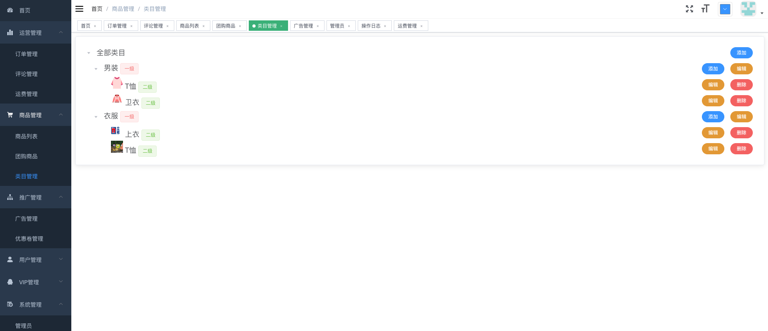
Task: Collapse the 商品管理 sidebar chevron
Action: [x=61, y=114]
